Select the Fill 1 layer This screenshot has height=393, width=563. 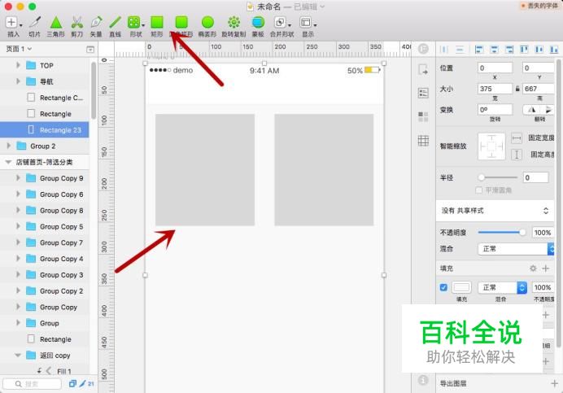tap(45, 371)
